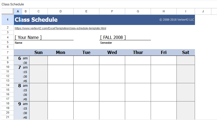Click the Class Schedule title cell
This screenshot has height=120, width=217.
click(36, 20)
